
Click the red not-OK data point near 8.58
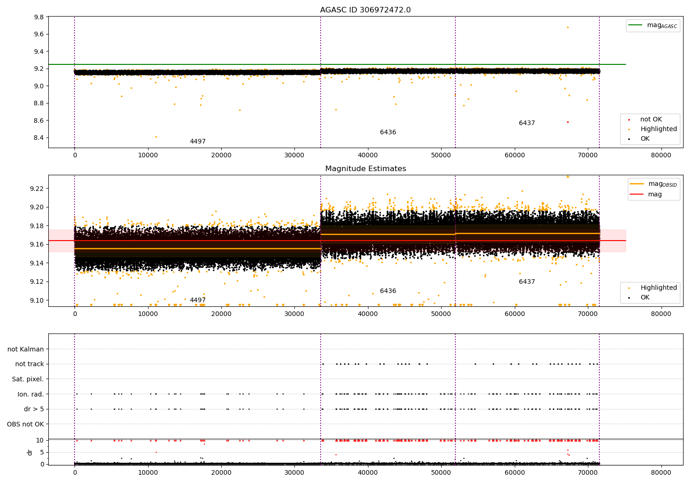click(x=568, y=122)
